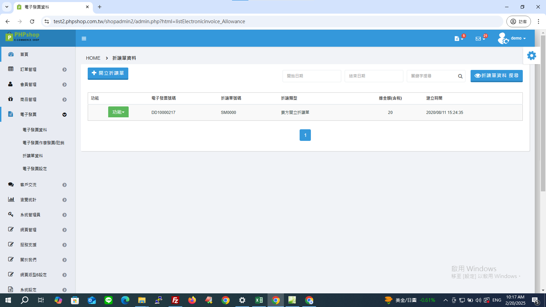Toggle sidebar with the hamburger menu icon

[x=84, y=39]
